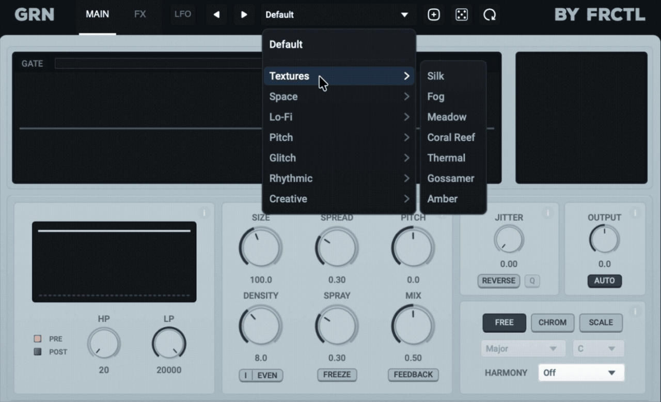Screen dimensions: 661x402
Task: Click the reset circular arrow icon
Action: (489, 15)
